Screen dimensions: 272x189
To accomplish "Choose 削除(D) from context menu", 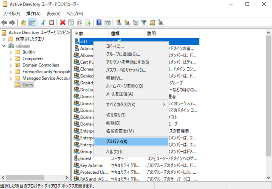I will click(131, 123).
